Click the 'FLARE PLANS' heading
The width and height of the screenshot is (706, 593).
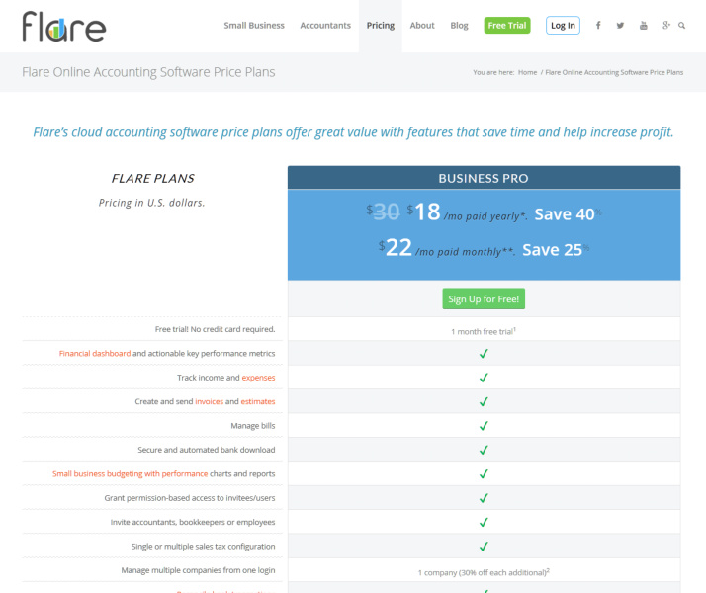click(152, 178)
